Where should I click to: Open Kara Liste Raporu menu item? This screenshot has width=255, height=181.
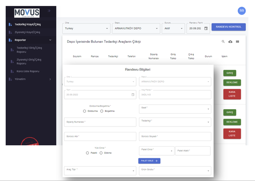(x=28, y=71)
